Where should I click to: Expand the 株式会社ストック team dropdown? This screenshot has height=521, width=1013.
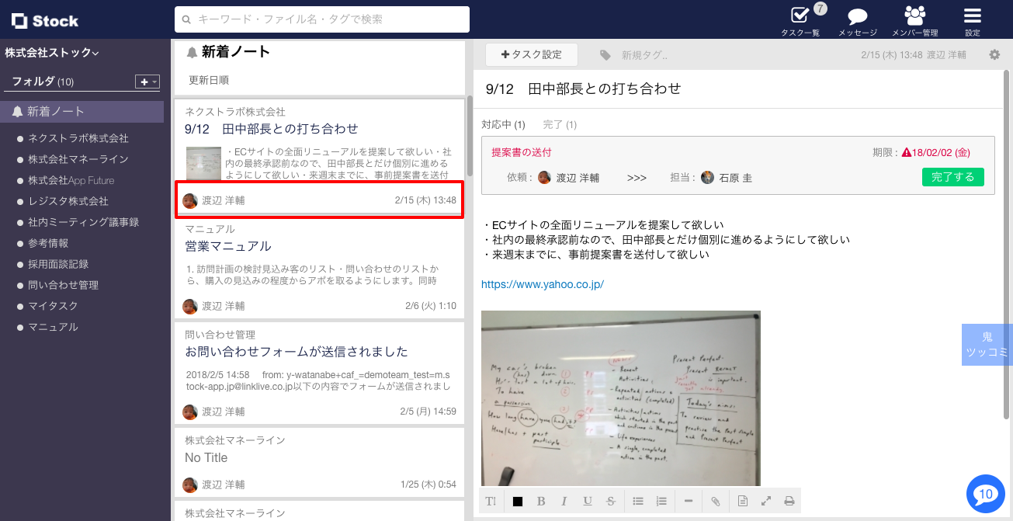tap(52, 53)
